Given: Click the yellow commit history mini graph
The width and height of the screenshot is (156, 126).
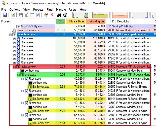Looking at the screenshot, I should (100, 15).
